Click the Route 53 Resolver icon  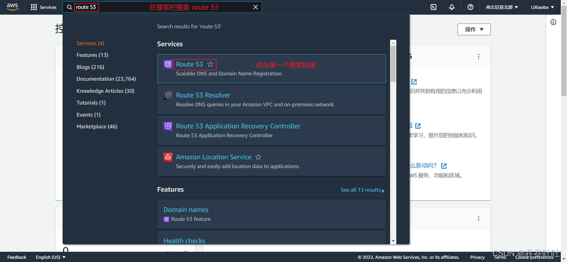167,95
